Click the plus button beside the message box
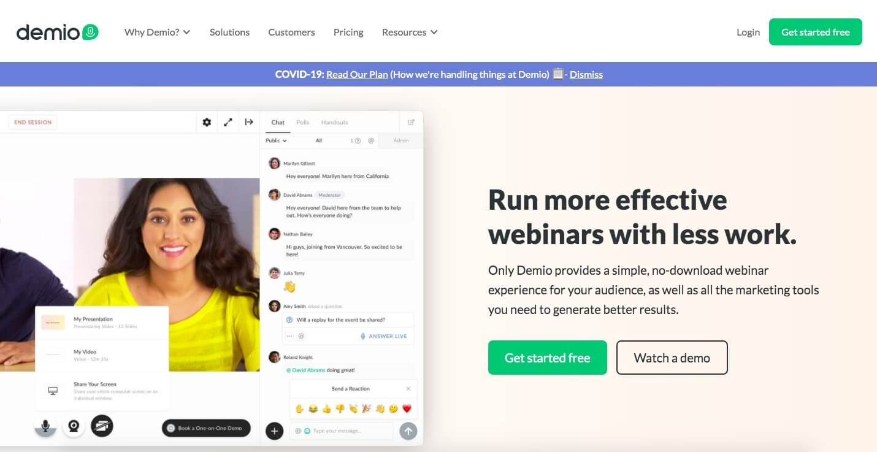Screen dimensions: 877x452 pos(274,431)
